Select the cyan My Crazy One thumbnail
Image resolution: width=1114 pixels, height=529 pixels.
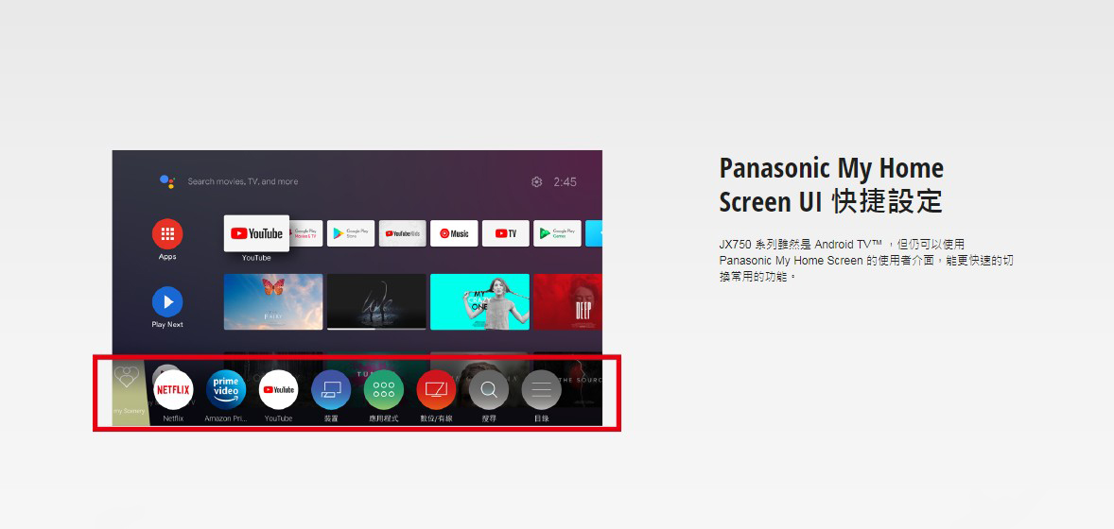coord(479,301)
